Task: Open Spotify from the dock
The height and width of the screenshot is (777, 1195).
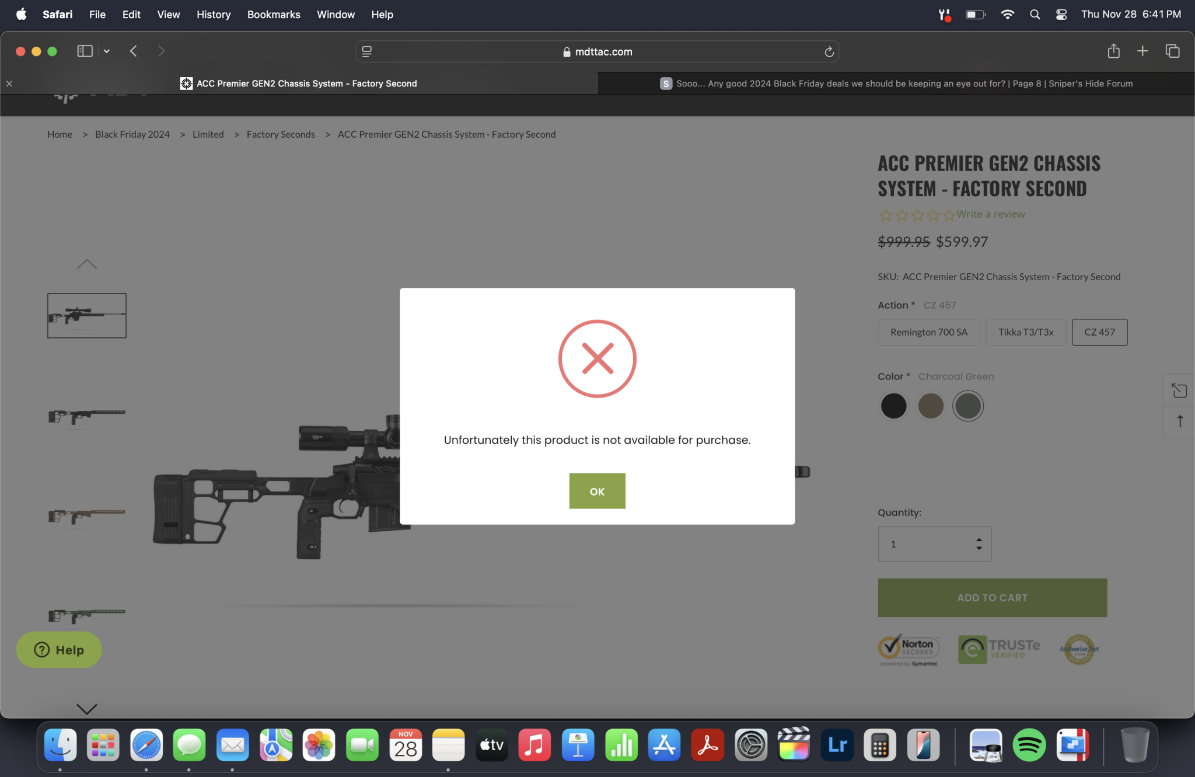Action: click(1029, 745)
